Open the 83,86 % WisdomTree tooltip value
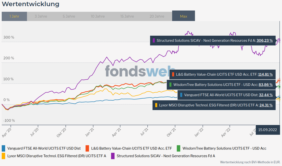282x166 pixels. point(266,85)
